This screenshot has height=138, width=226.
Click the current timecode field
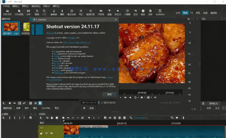coord(89,102)
